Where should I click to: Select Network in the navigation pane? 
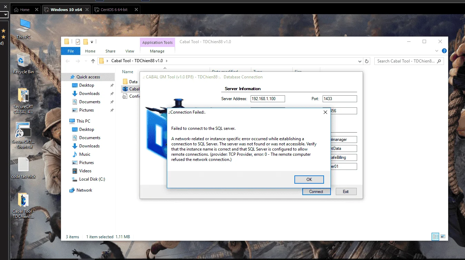[84, 190]
